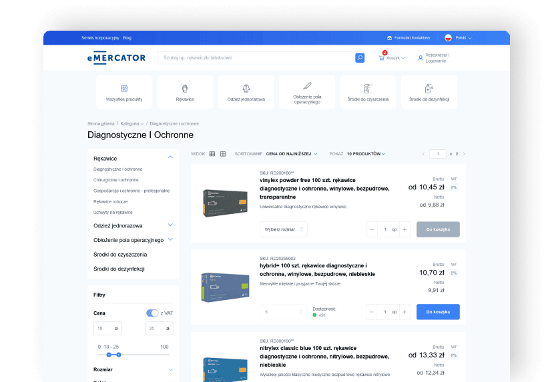
Task: Open Obłożenie pola operacyjnego tile
Action: [307, 92]
